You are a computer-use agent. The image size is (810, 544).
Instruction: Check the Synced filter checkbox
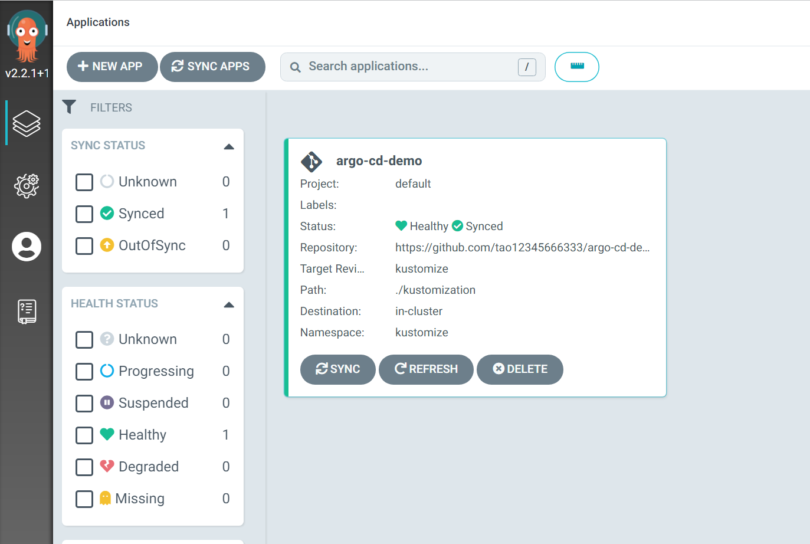[x=84, y=214]
